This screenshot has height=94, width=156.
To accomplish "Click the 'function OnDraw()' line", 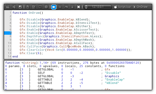I will [x=28, y=13].
